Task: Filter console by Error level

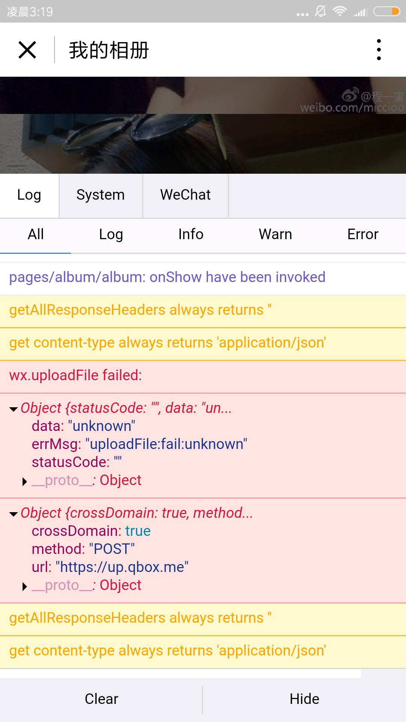Action: pyautogui.click(x=363, y=234)
